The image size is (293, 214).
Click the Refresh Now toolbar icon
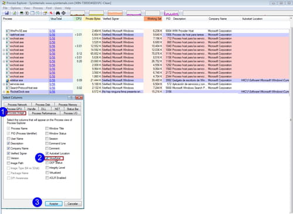pyautogui.click(x=15, y=13)
